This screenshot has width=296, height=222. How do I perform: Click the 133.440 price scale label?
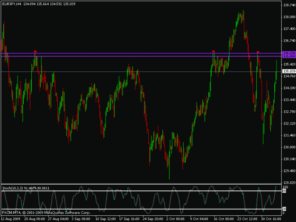(x=289, y=100)
